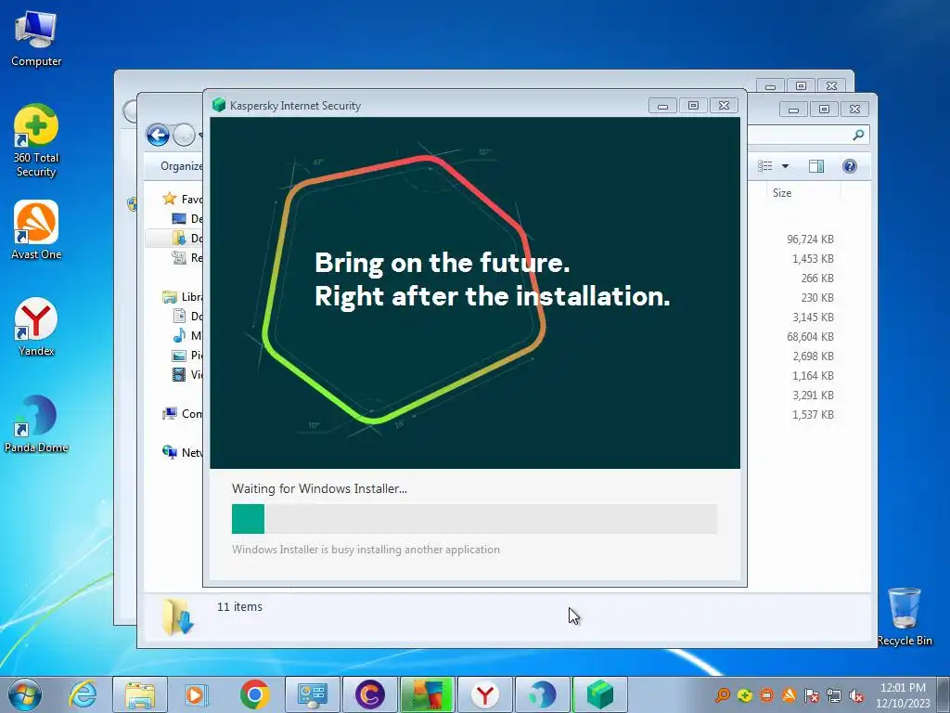Open the Yandex desktop shortcut
Viewport: 950px width, 713px height.
click(36, 327)
